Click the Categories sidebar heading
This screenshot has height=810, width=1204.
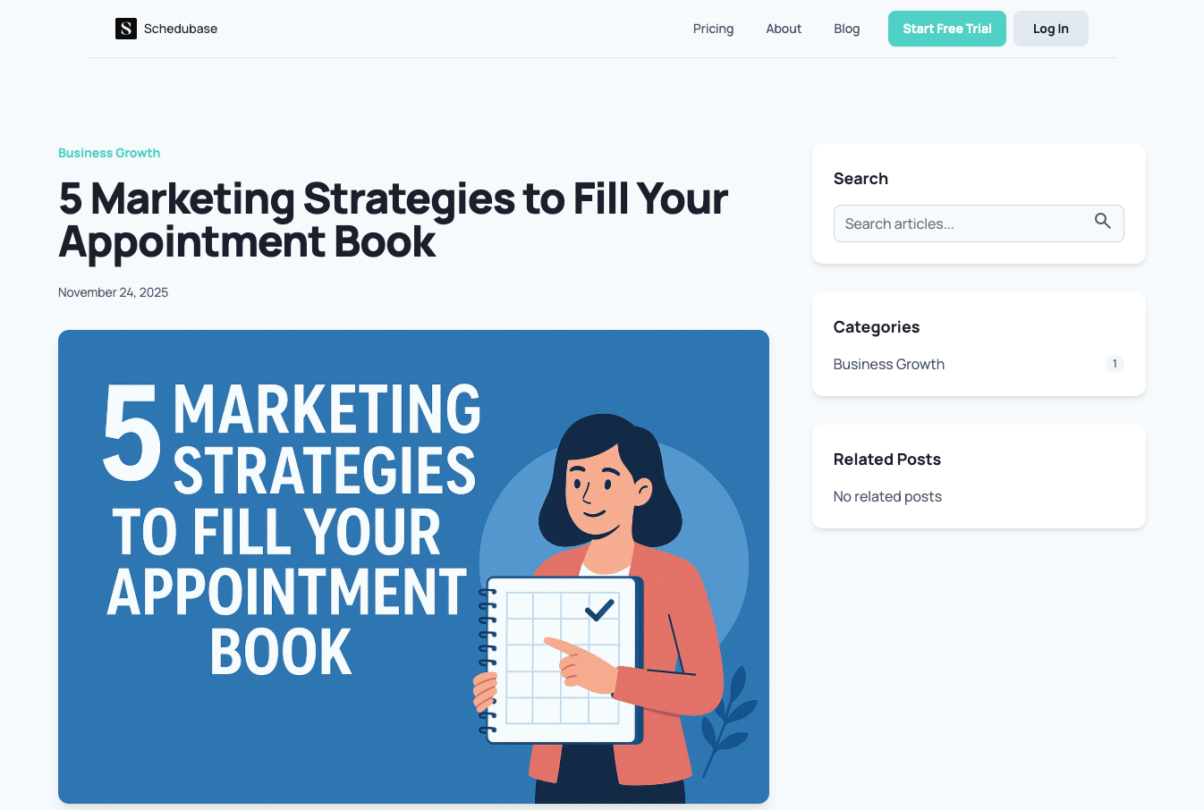(x=877, y=327)
